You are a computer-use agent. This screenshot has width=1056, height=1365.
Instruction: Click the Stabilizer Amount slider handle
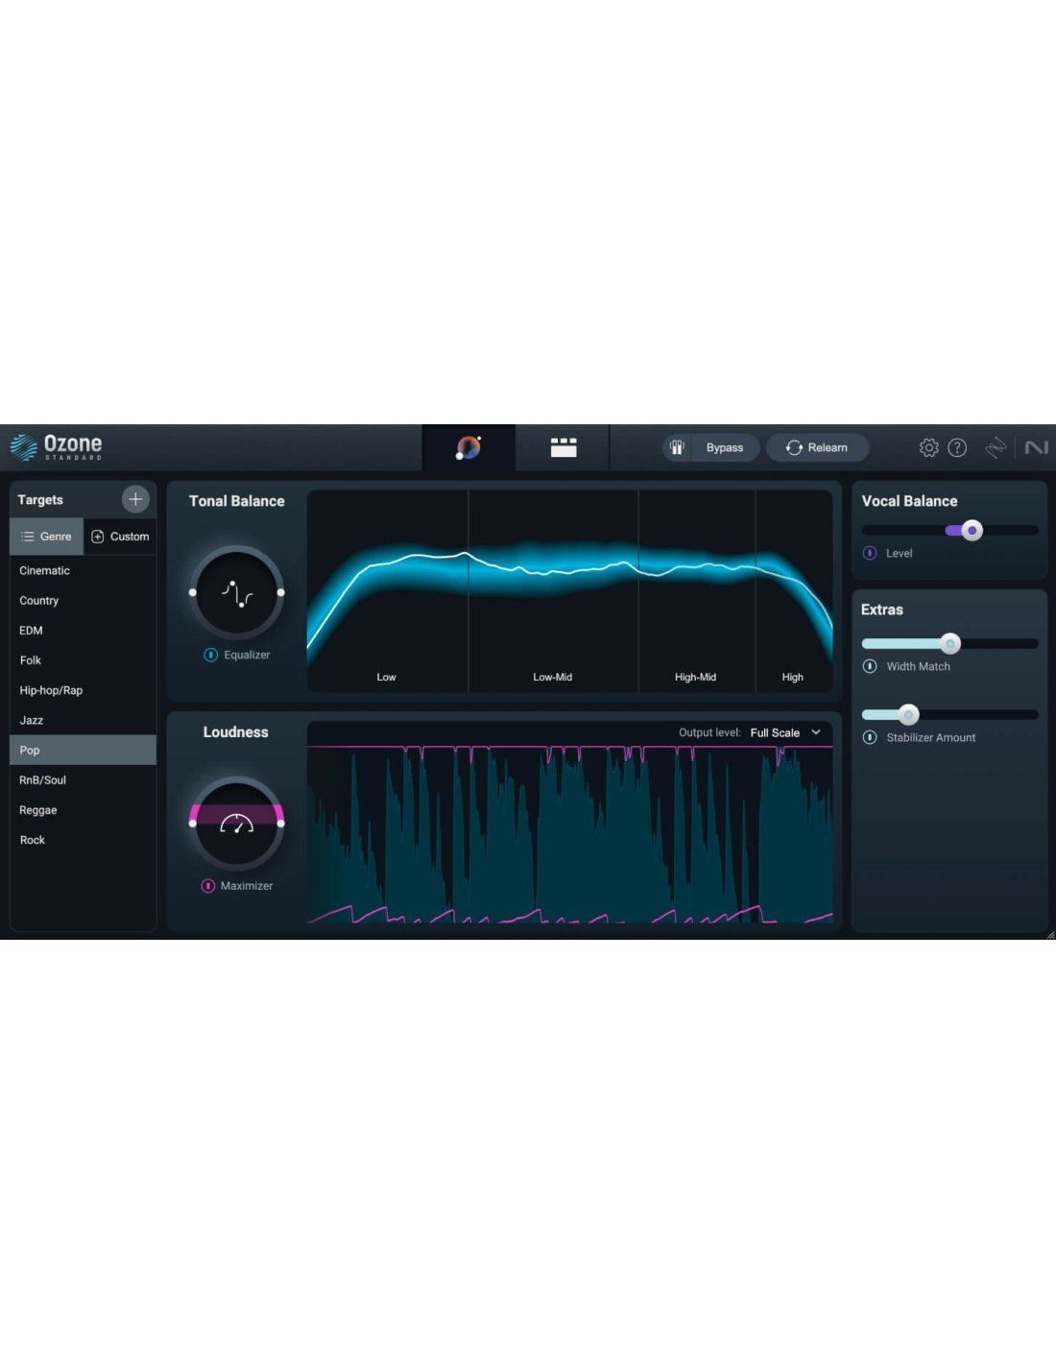click(x=908, y=714)
